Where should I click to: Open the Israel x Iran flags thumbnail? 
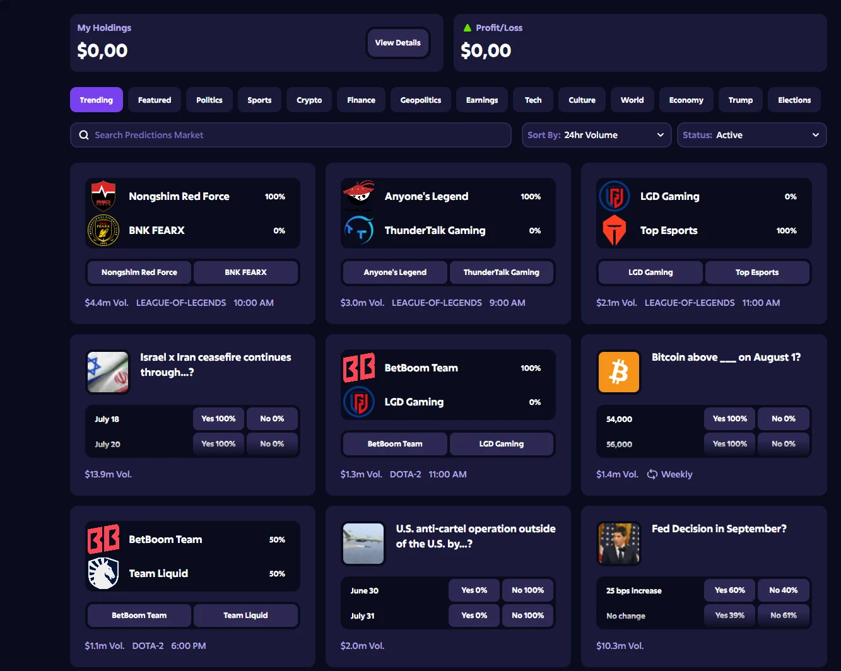tap(108, 372)
